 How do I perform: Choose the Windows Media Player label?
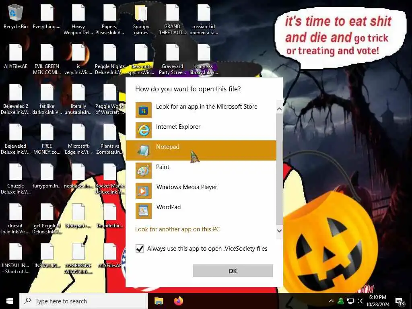[187, 187]
